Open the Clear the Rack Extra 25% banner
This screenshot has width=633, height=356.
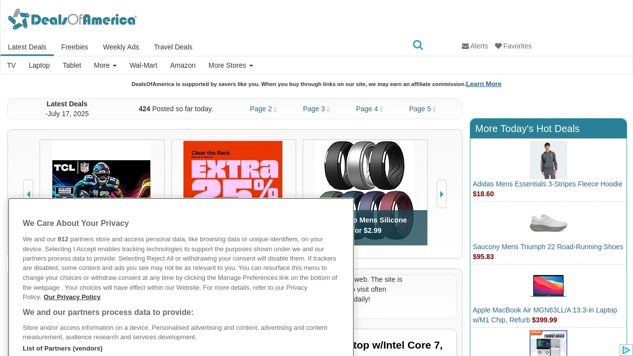[233, 170]
